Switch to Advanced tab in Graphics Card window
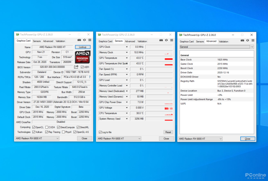Viewport: 268px width, 181px height. tap(48, 41)
